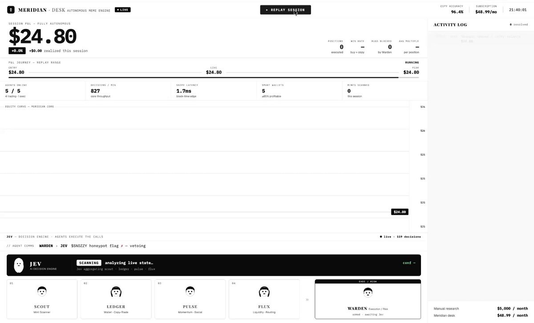Click the "Meridian desk" pricing row
This screenshot has height=323, width=534.
coord(481,315)
